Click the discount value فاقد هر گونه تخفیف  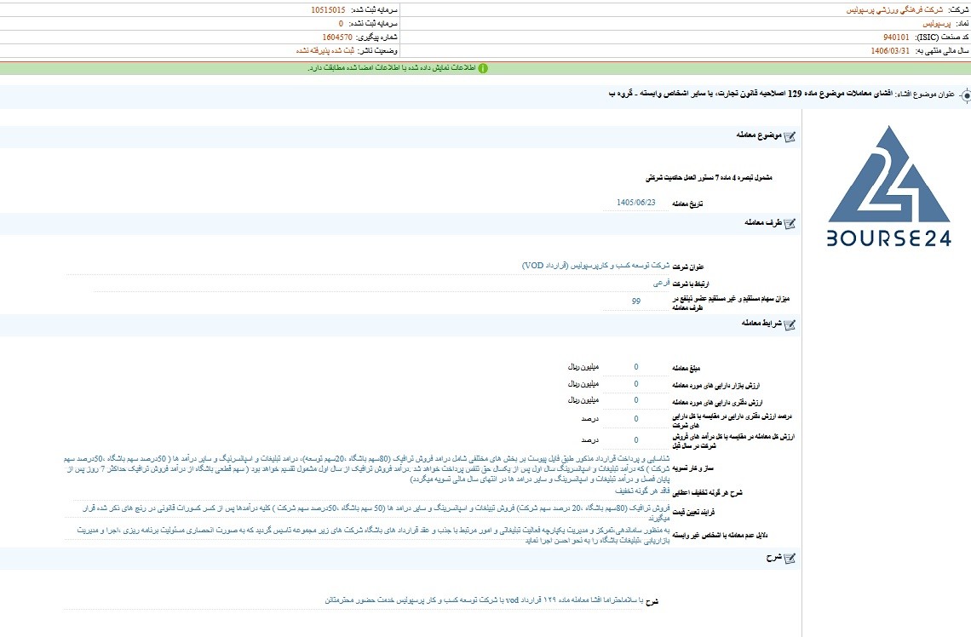[642, 491]
